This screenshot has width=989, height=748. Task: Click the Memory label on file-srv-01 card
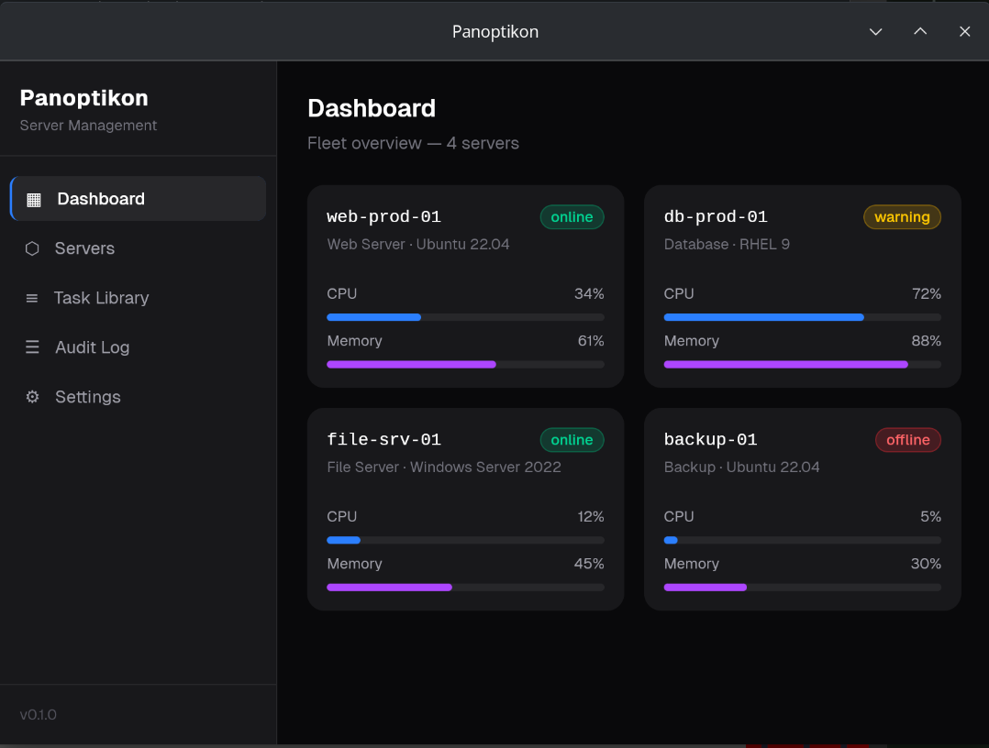354,564
